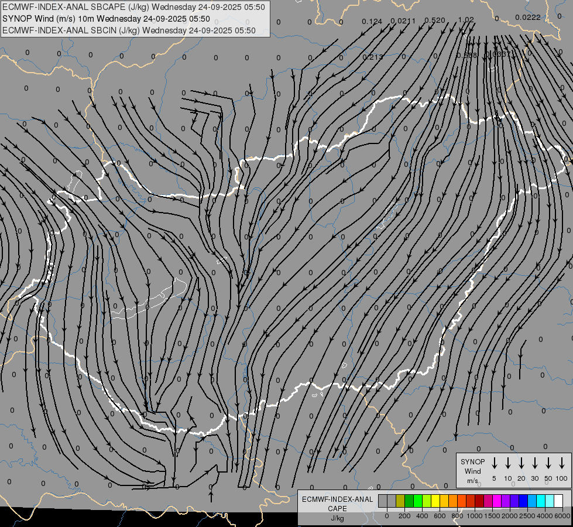Image resolution: width=573 pixels, height=527 pixels.
Task: Click the 0.124 value on the map
Action: 372,22
